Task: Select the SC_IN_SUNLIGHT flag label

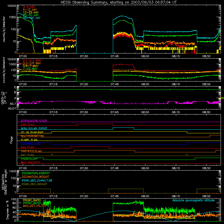Action: [x=32, y=132]
